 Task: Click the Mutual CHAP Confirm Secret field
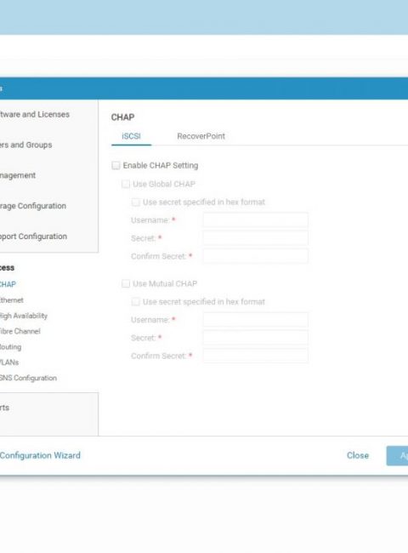click(x=256, y=356)
